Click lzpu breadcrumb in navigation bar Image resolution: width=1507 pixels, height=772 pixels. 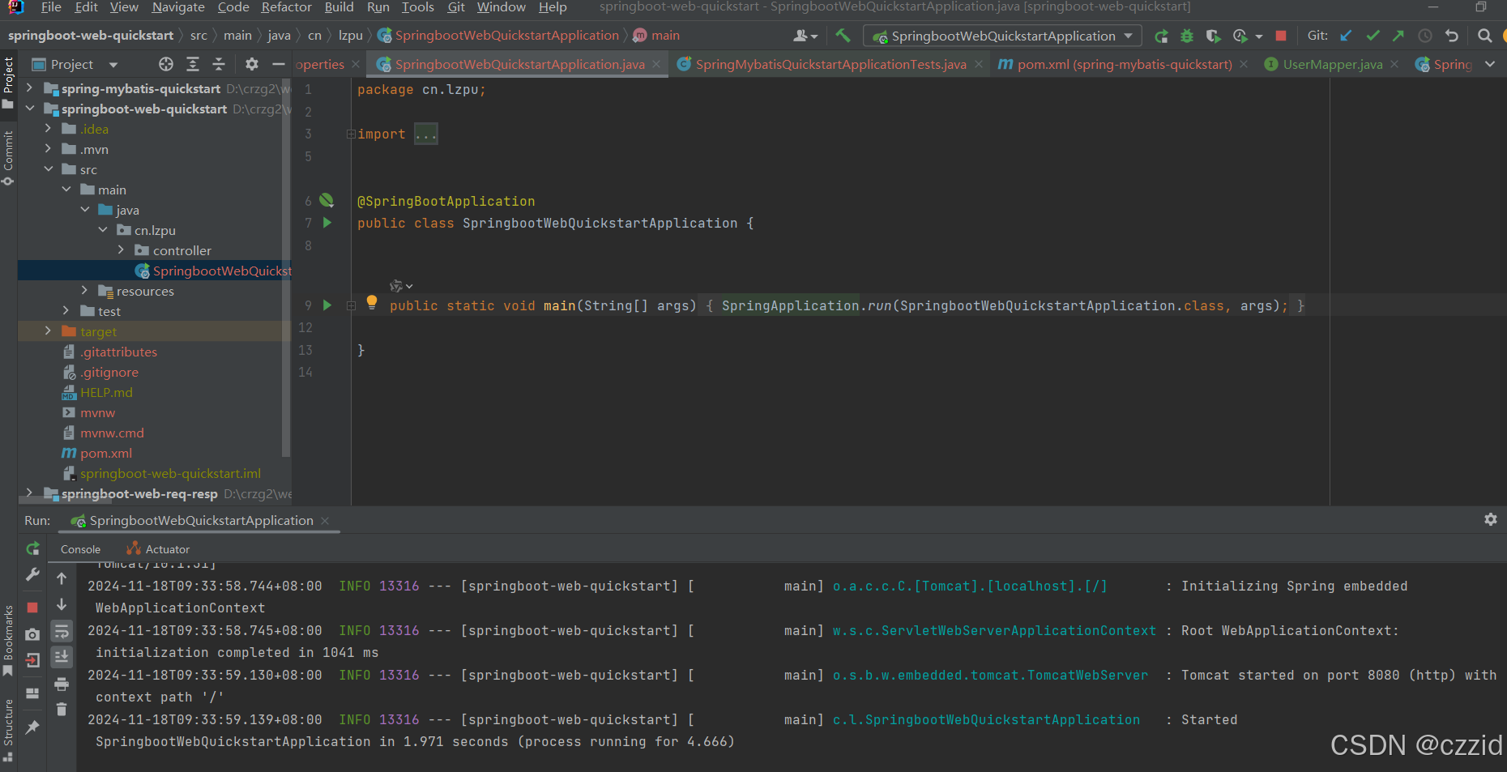point(350,36)
